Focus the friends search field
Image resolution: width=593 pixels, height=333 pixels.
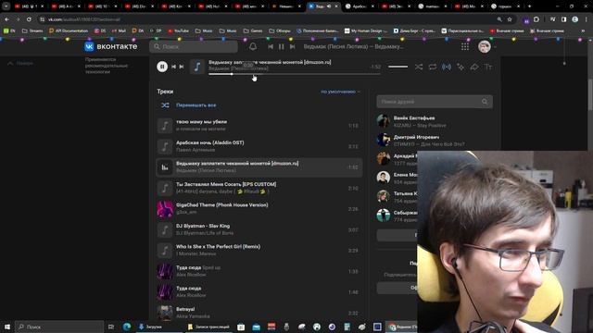[435, 102]
